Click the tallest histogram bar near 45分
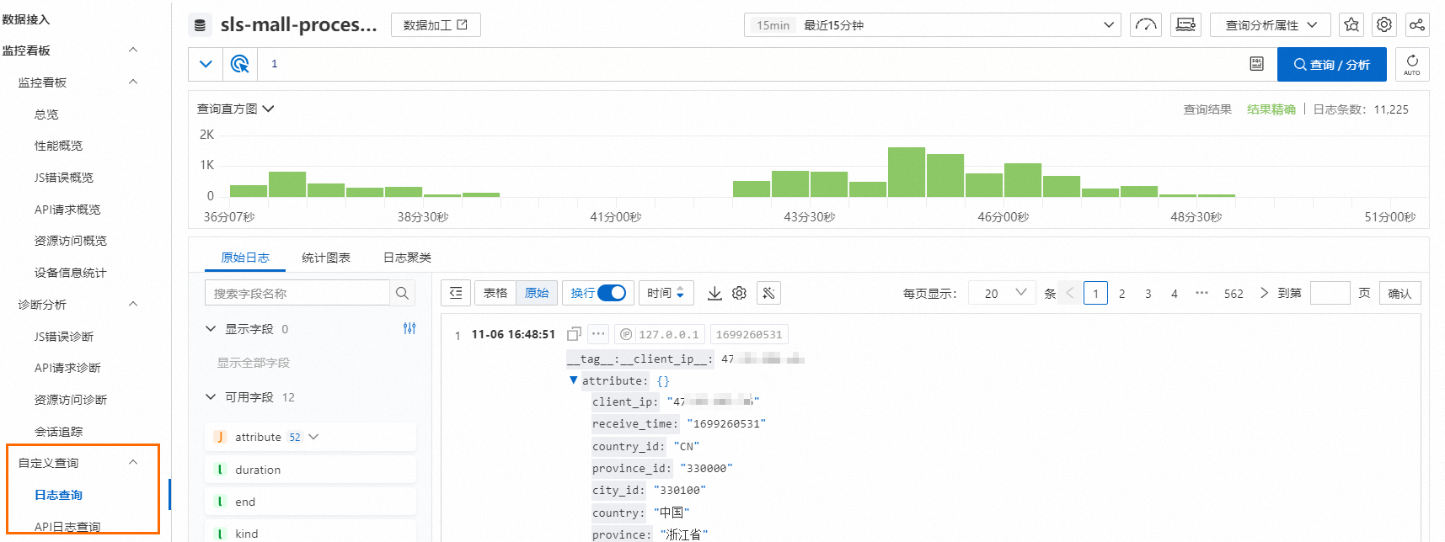Viewport: 1445px width, 542px height. pos(907,172)
